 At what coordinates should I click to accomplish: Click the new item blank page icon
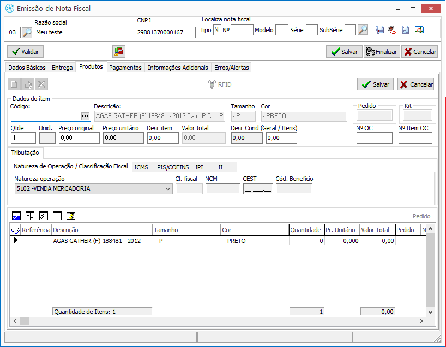pos(14,84)
